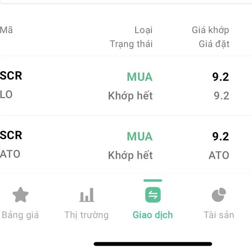Image resolution: width=252 pixels, height=252 pixels.
Task: Tap the Giá khớp column header
Action: [210, 30]
